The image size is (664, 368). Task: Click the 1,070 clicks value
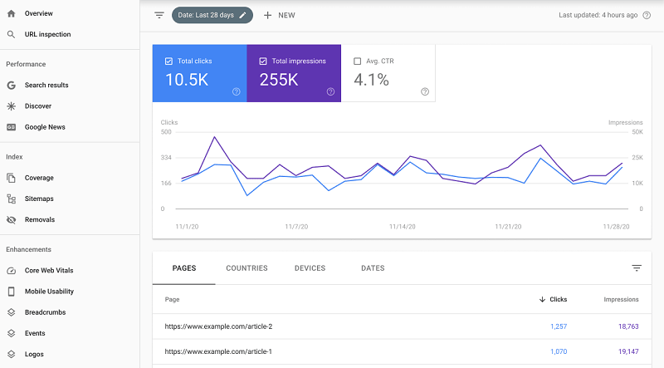pos(559,351)
